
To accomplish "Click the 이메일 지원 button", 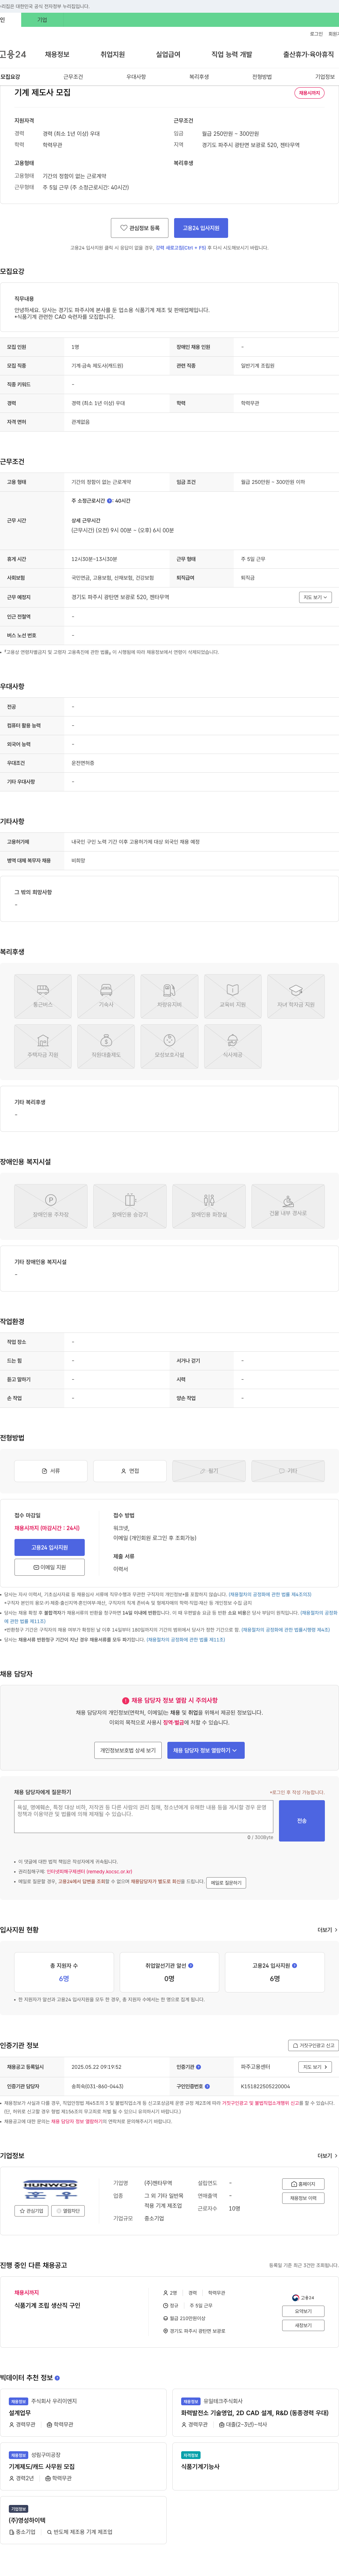I will [49, 1567].
